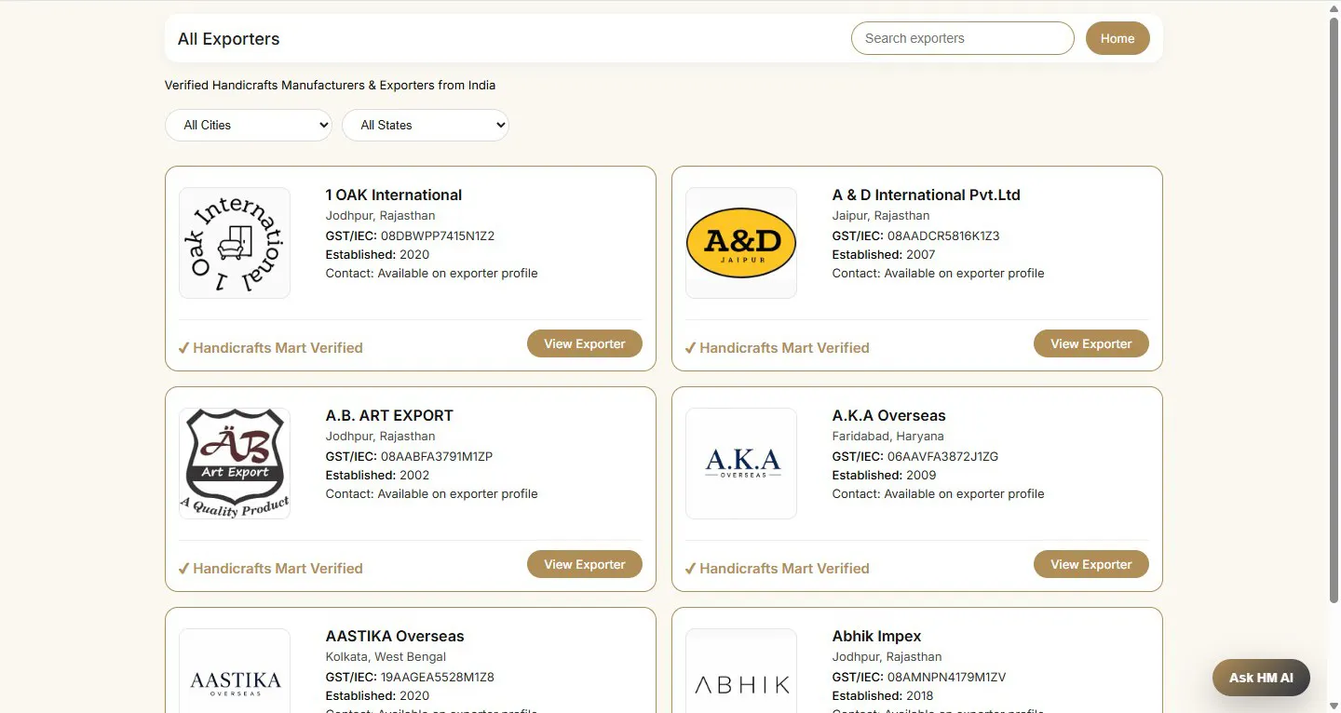
Task: Click the Abhik Impex title
Action: pos(876,636)
